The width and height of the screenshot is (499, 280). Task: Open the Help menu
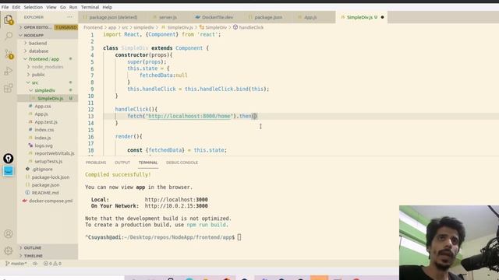point(108,7)
